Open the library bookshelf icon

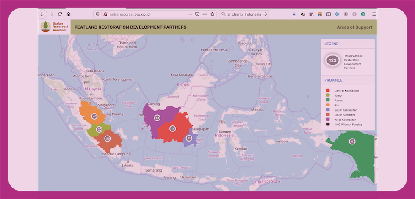click(311, 14)
